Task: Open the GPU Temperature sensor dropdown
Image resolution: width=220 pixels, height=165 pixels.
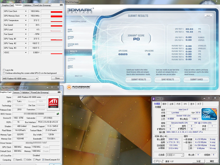Action: click(x=26, y=20)
